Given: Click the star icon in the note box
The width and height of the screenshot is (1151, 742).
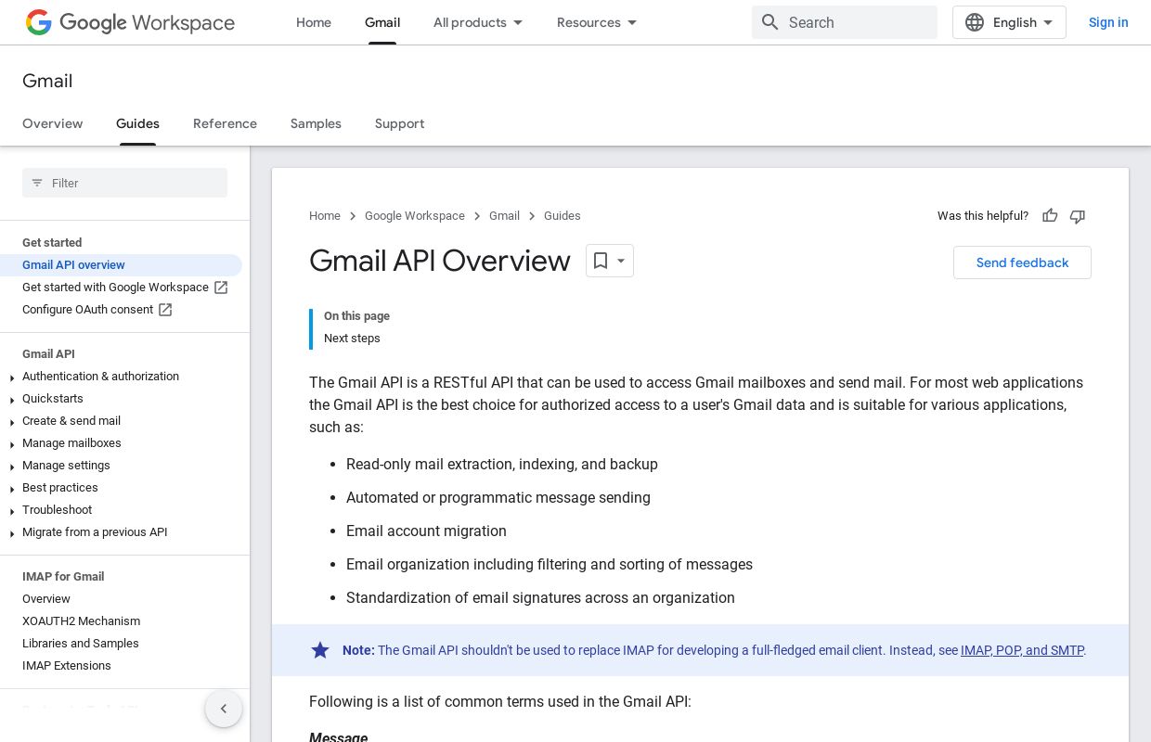Looking at the screenshot, I should (x=320, y=650).
